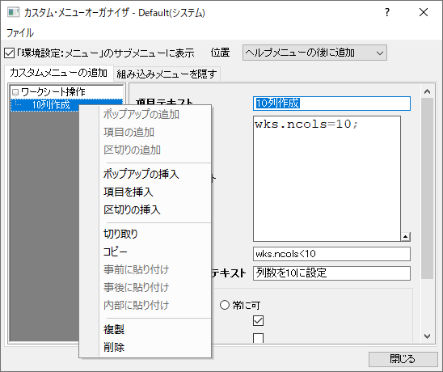Select the 常に可 radio button

point(225,305)
